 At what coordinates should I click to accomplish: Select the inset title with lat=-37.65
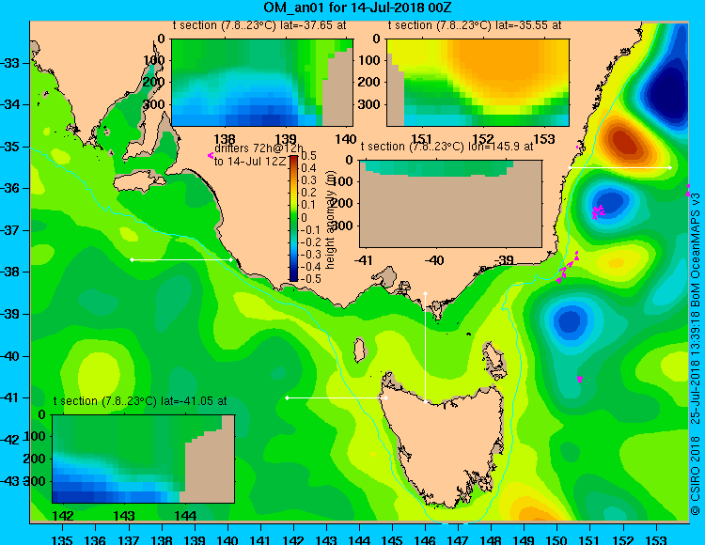coord(259,25)
